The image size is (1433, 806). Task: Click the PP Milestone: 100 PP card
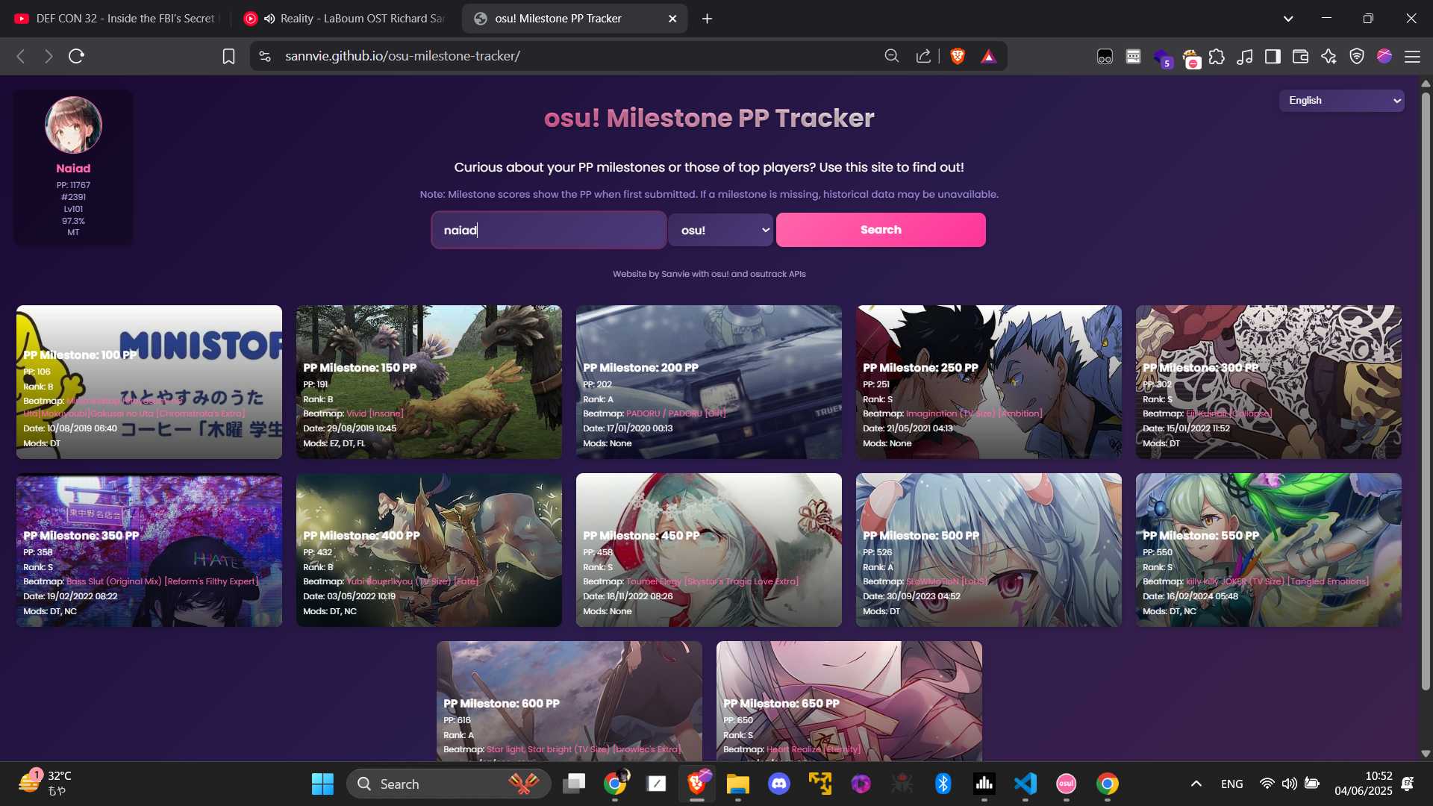pyautogui.click(x=149, y=382)
